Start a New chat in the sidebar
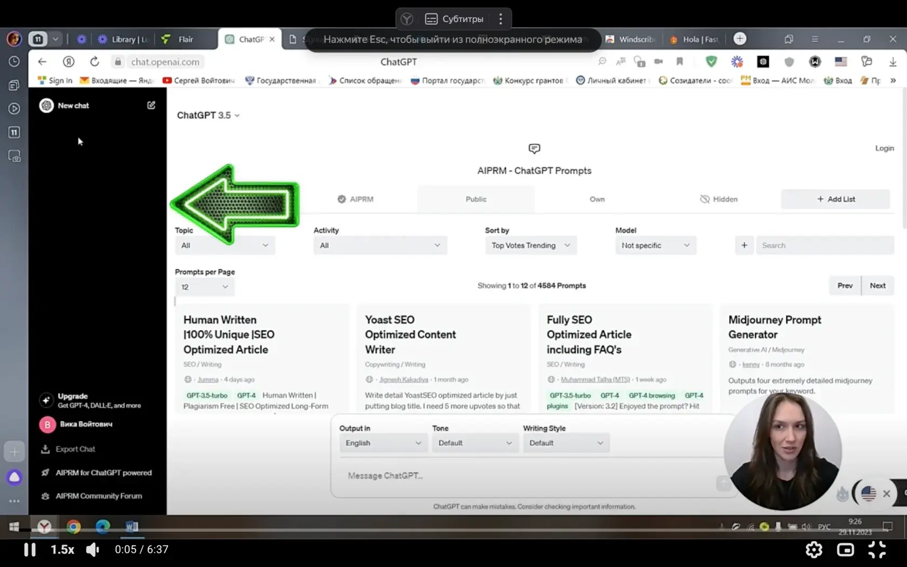 (x=73, y=105)
